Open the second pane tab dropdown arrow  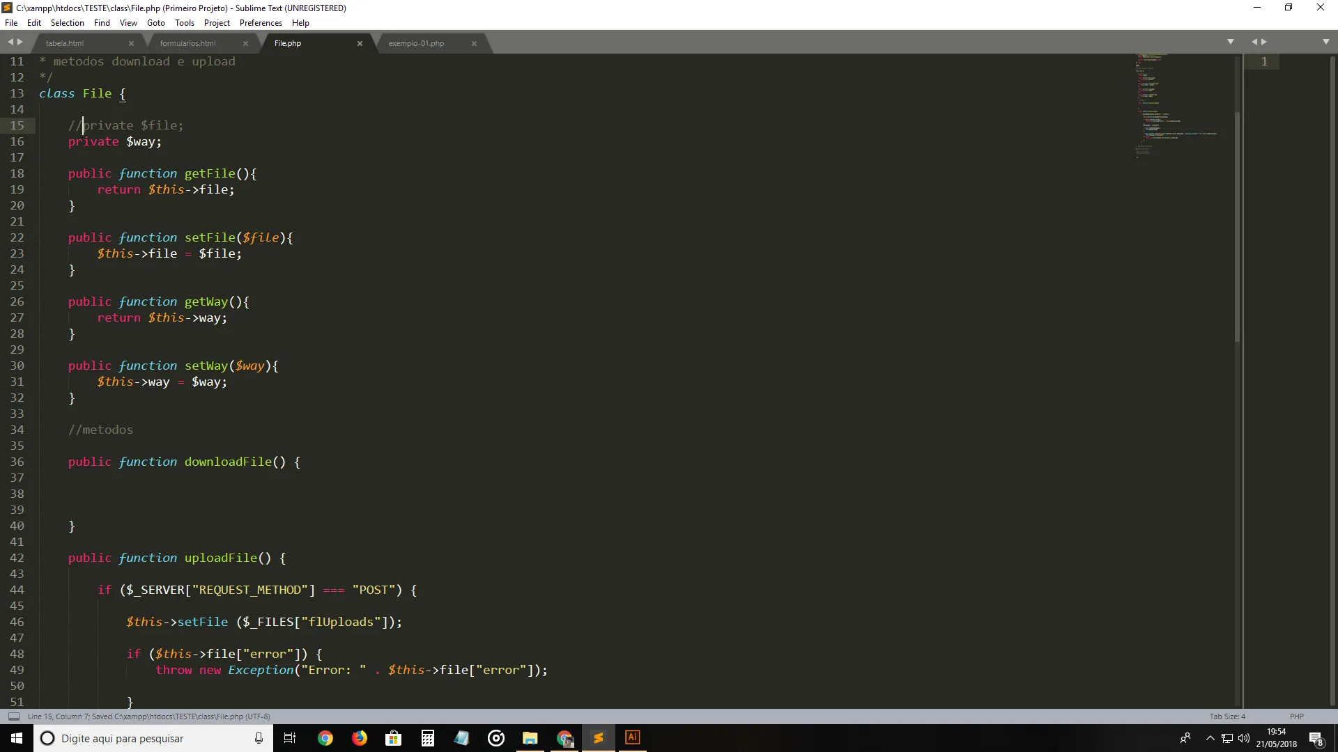coord(1325,42)
